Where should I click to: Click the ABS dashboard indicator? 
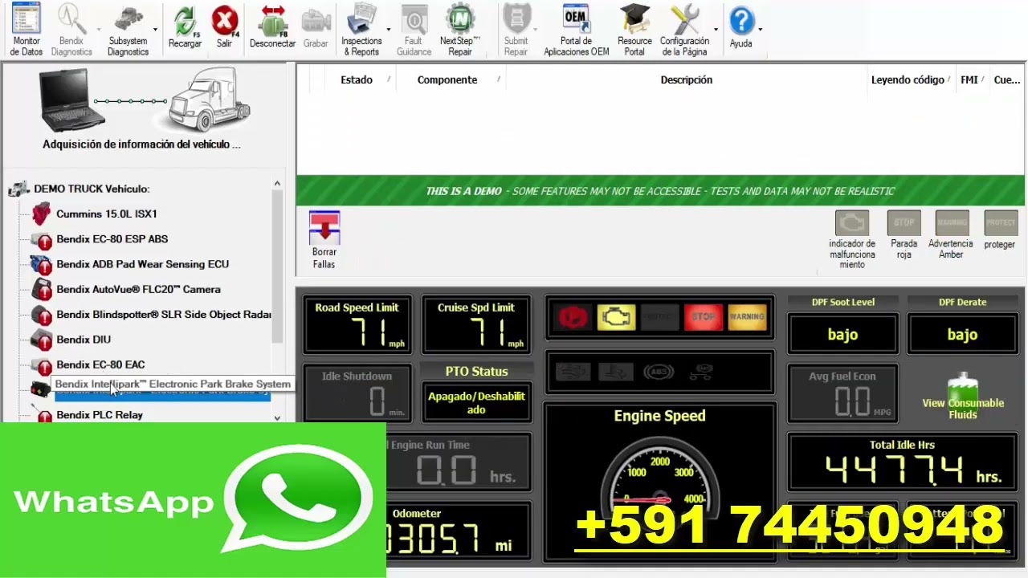(x=658, y=372)
